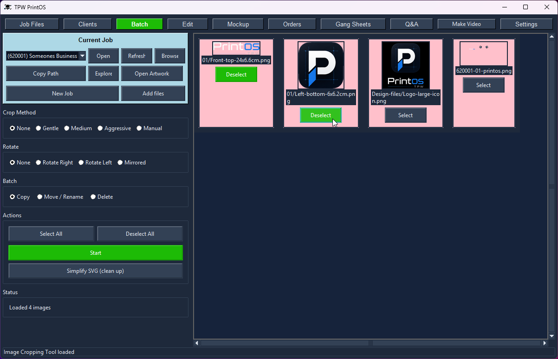The width and height of the screenshot is (558, 359).
Task: Click the 620001-01-printos thumbnail preview
Action: pyautogui.click(x=483, y=53)
